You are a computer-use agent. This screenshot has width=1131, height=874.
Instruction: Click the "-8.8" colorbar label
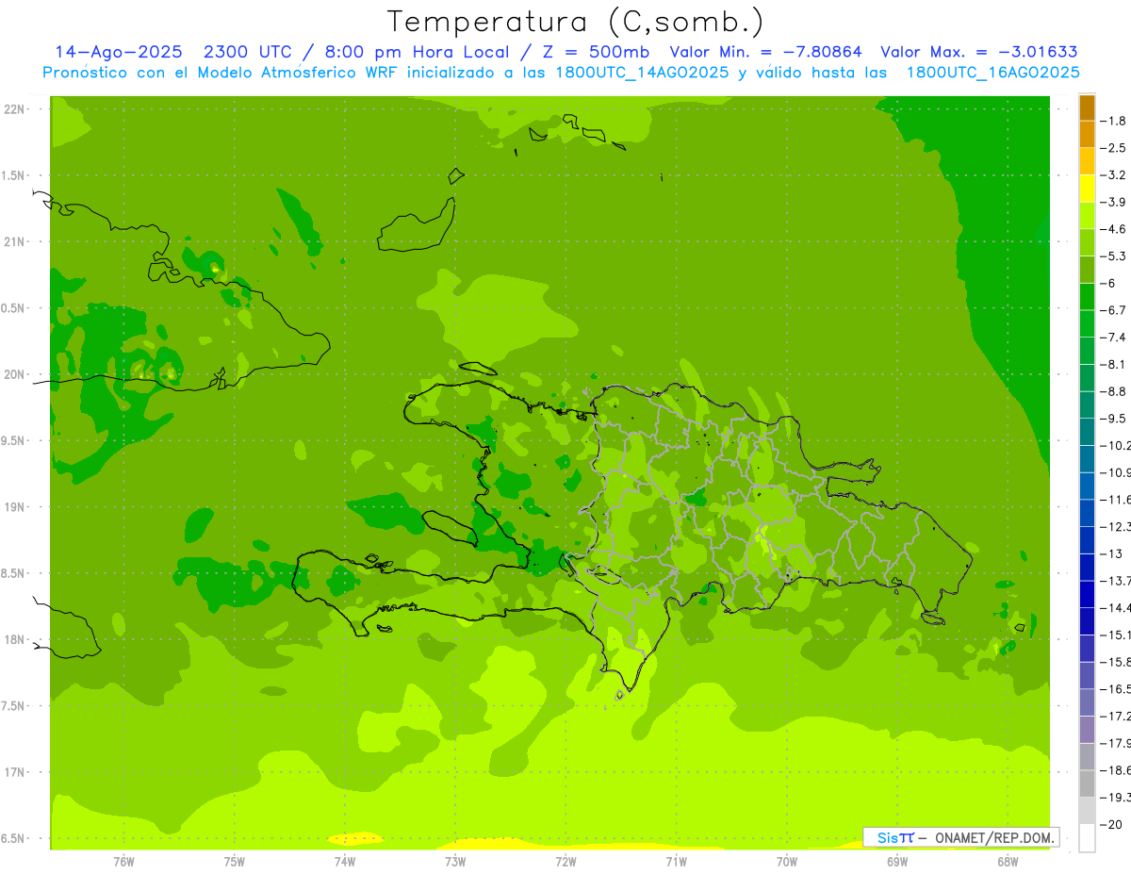1114,391
